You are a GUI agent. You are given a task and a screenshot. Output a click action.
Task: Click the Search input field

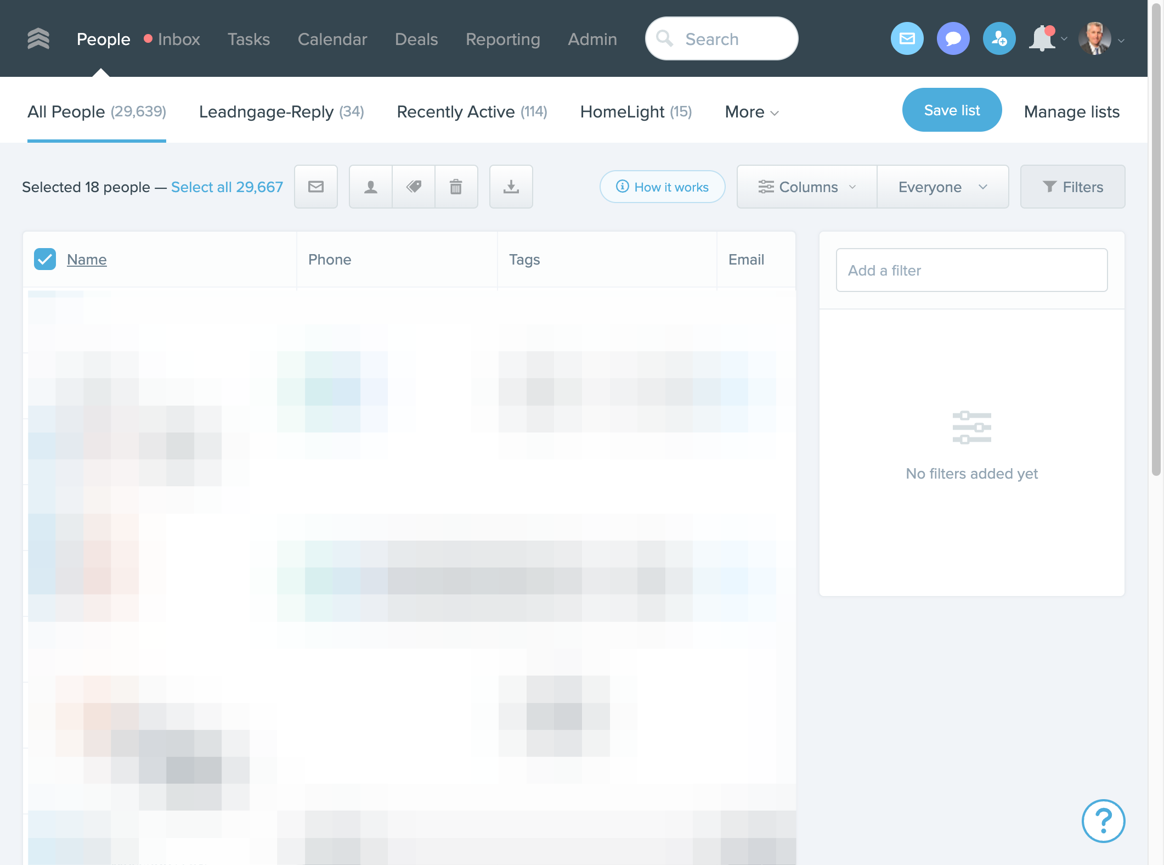pyautogui.click(x=721, y=38)
